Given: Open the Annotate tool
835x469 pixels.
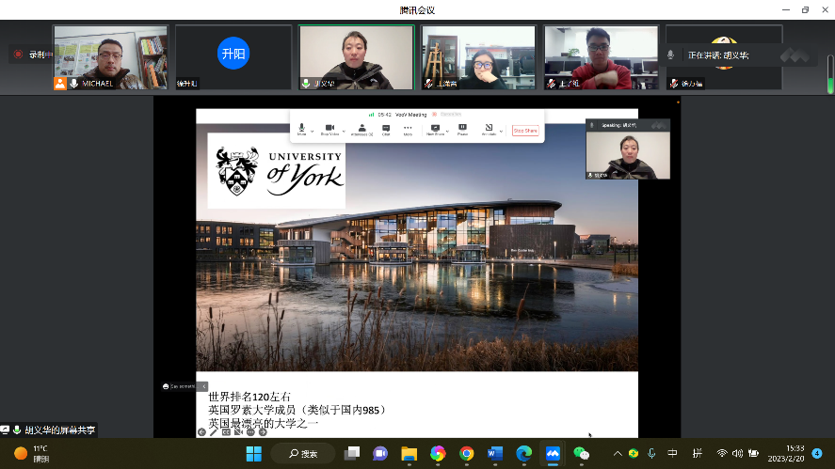Looking at the screenshot, I should [489, 128].
